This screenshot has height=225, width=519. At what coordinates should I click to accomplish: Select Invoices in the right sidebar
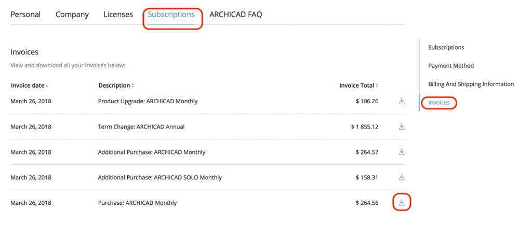tap(438, 103)
